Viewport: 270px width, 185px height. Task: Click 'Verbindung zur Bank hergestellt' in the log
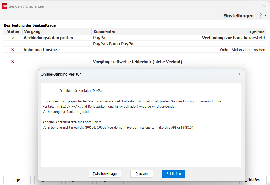pos(66,112)
